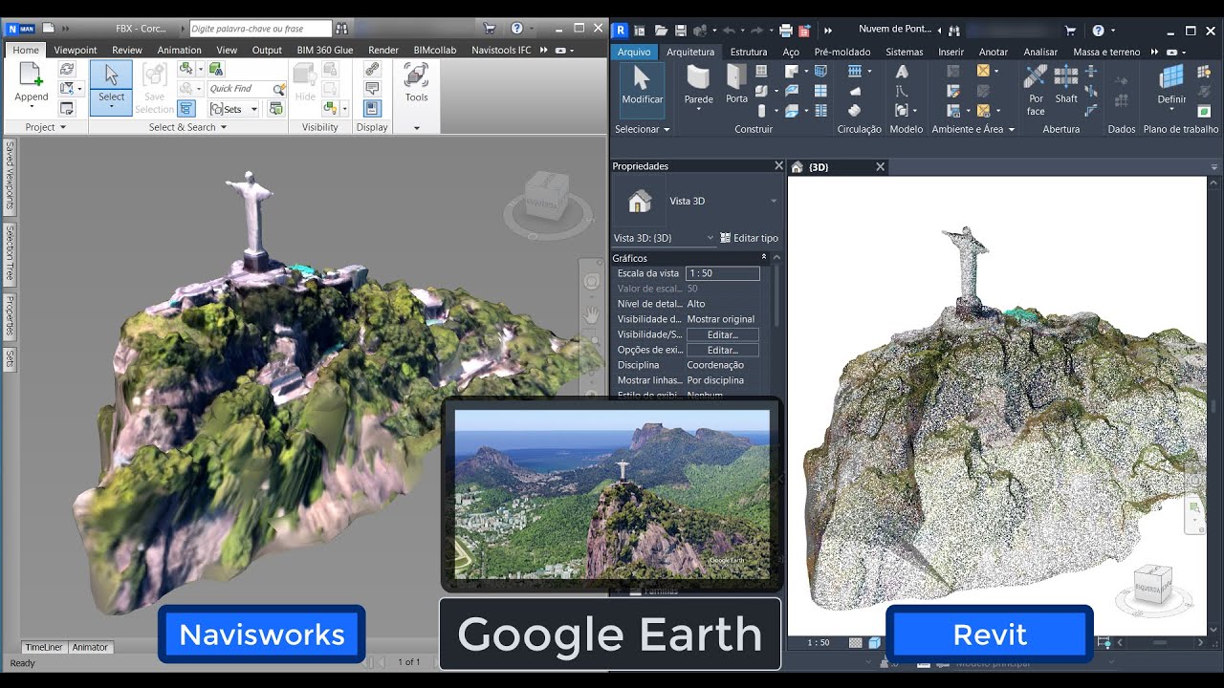Image resolution: width=1224 pixels, height=688 pixels.
Task: Click the Refresh icon in Navisworks Project panel
Action: pyautogui.click(x=66, y=69)
